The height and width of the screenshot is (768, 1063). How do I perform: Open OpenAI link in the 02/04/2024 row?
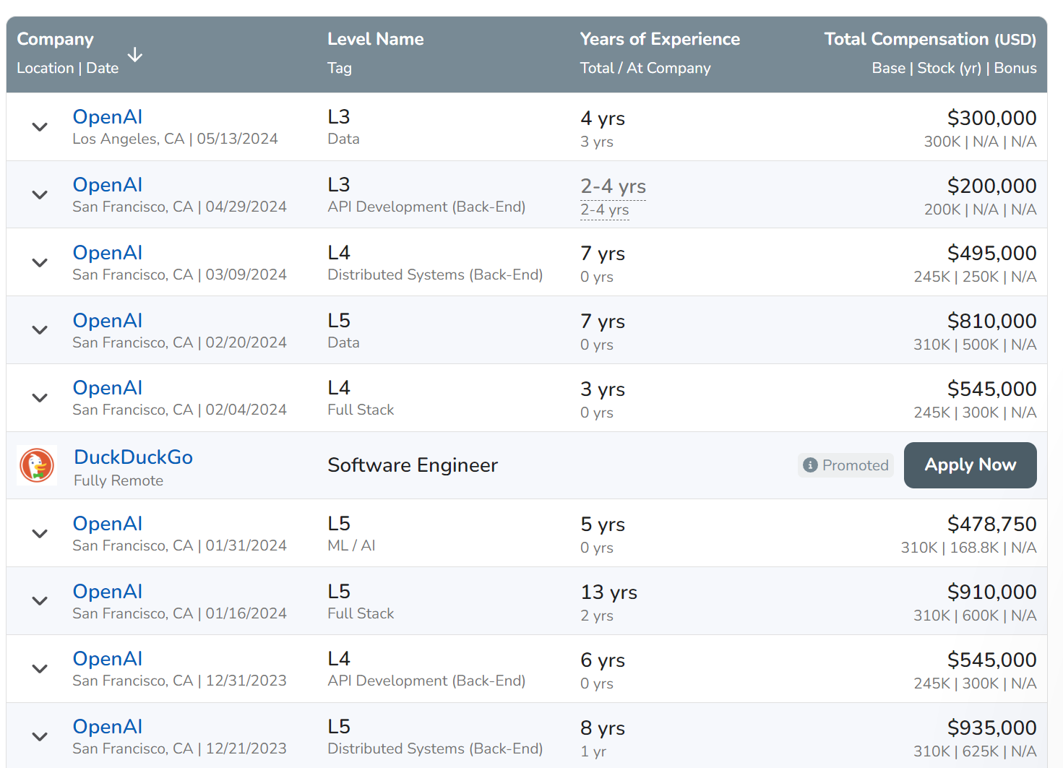(x=108, y=388)
